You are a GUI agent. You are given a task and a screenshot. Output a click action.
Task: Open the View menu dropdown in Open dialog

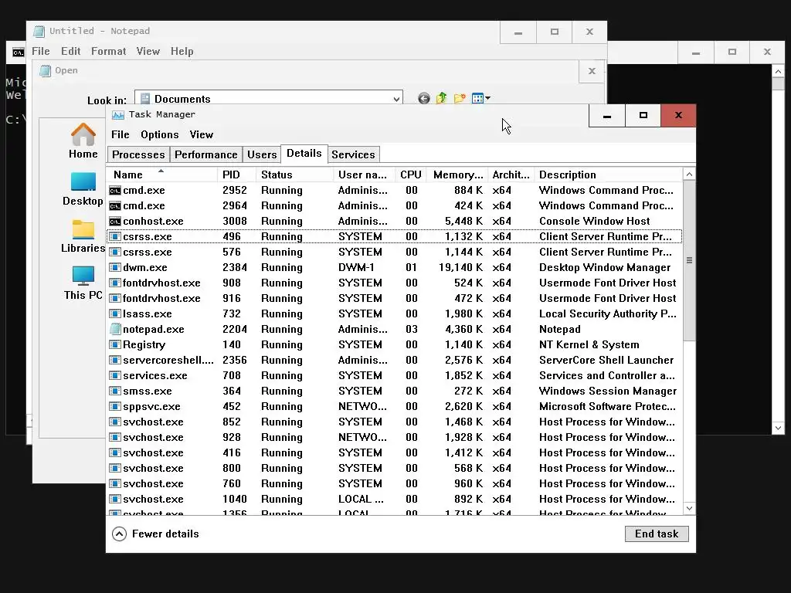point(480,98)
